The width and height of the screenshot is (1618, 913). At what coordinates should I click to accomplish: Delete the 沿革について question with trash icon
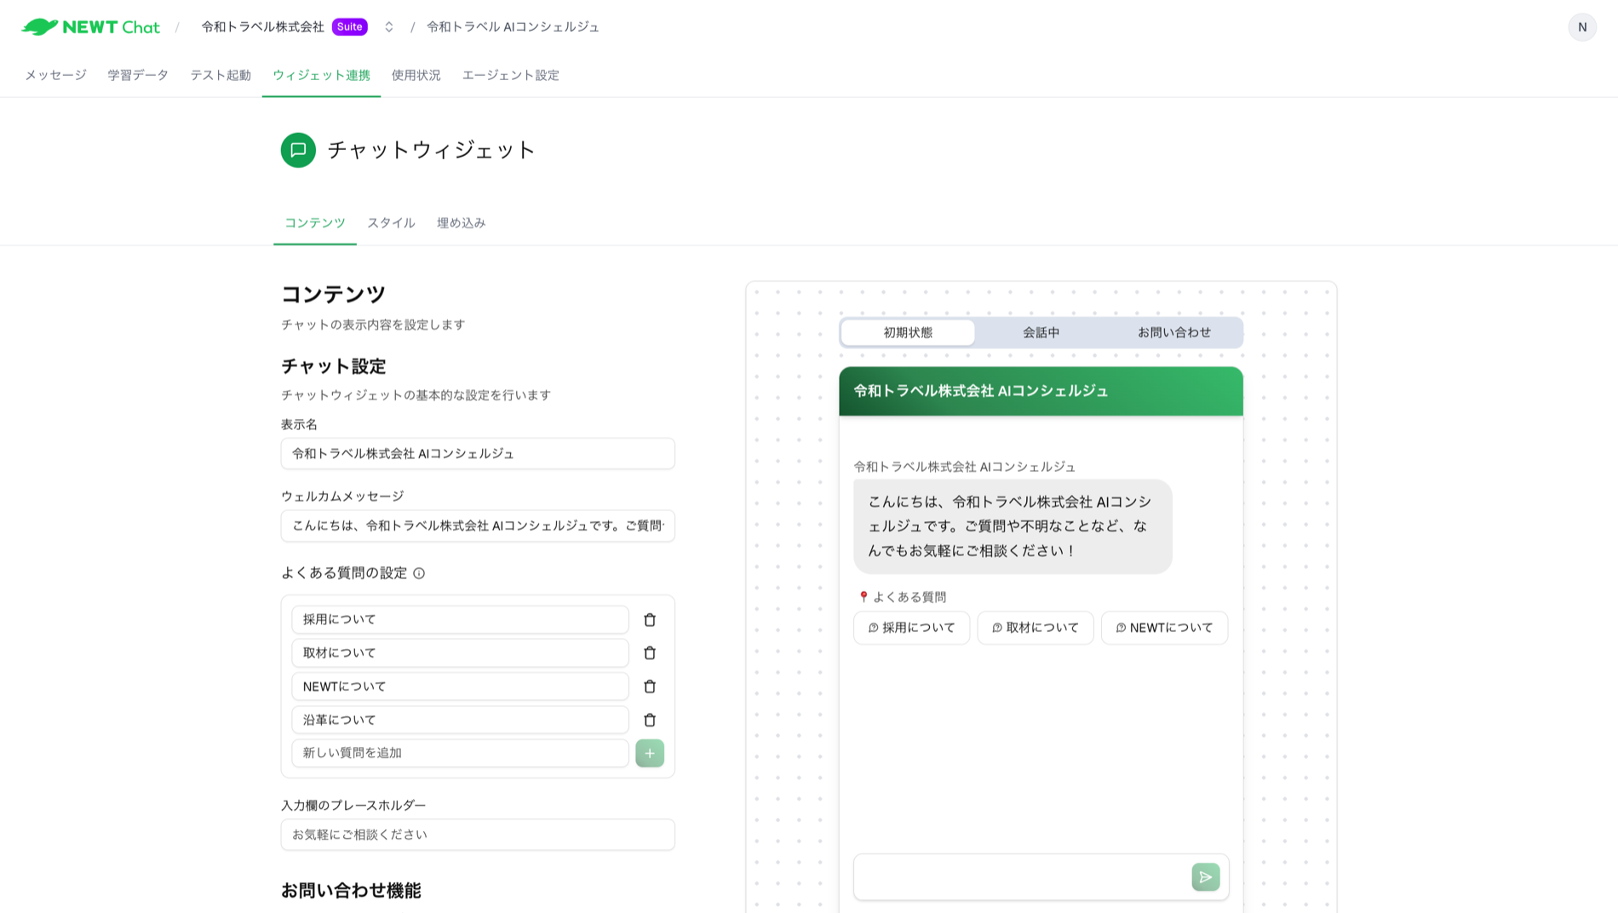[x=650, y=720]
